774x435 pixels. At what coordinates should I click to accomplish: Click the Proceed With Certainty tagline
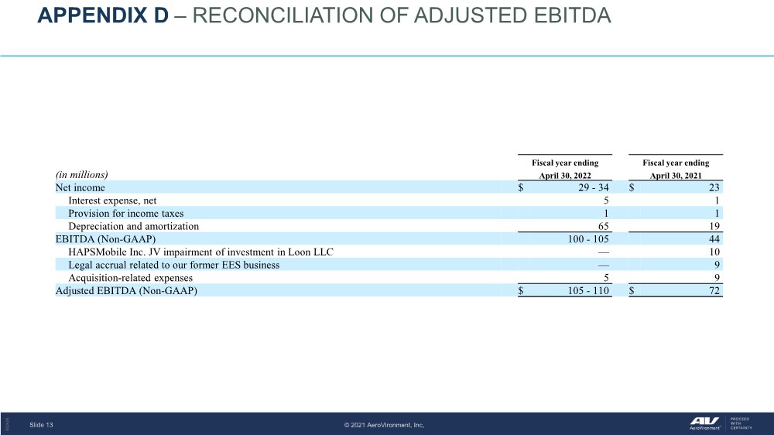click(741, 423)
